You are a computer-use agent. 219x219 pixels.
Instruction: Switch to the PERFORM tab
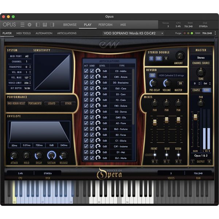point(105,25)
